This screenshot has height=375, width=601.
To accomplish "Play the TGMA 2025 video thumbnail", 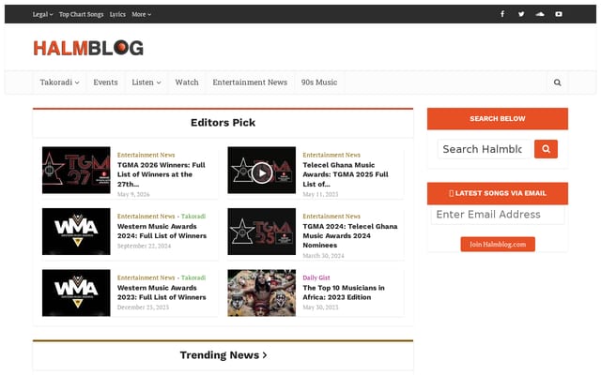I will [262, 172].
